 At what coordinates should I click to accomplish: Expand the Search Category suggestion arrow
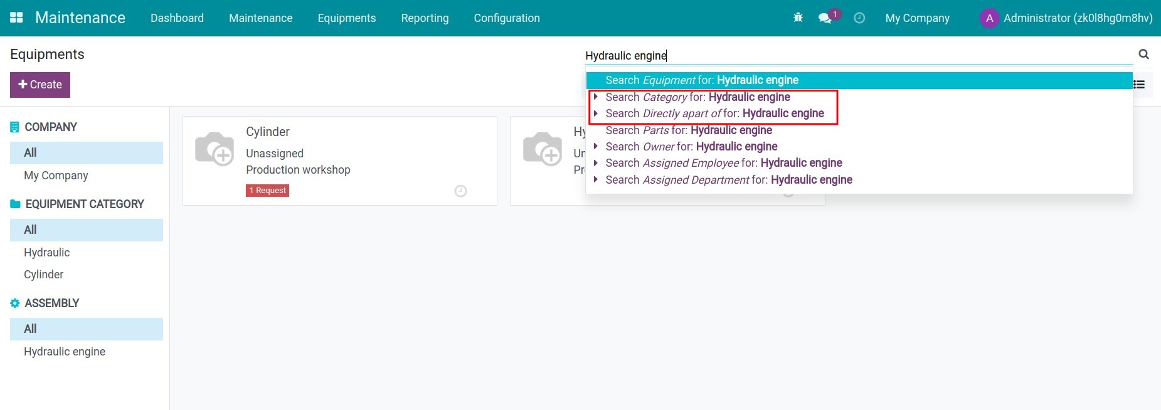596,97
